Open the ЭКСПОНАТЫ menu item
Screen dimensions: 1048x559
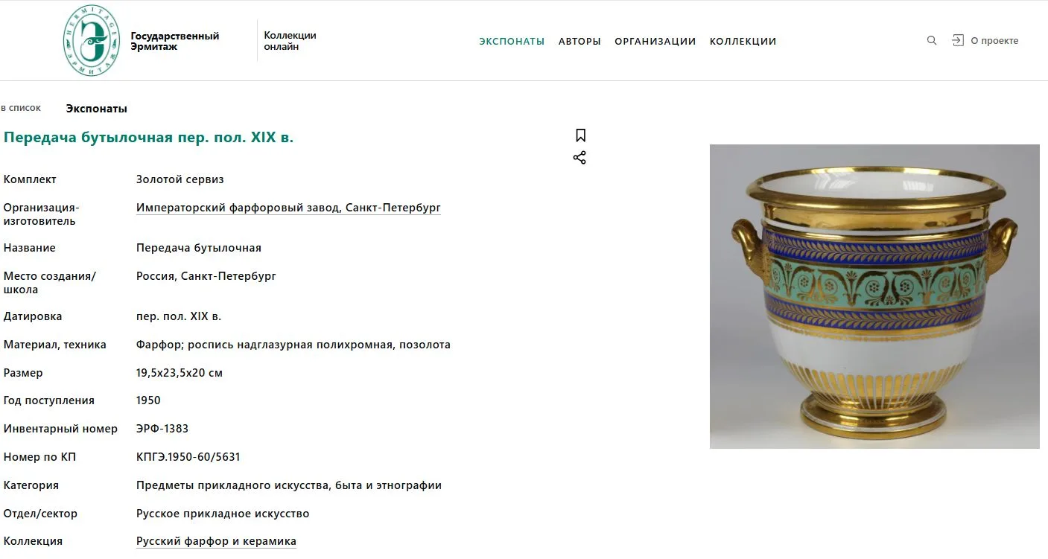coord(512,42)
